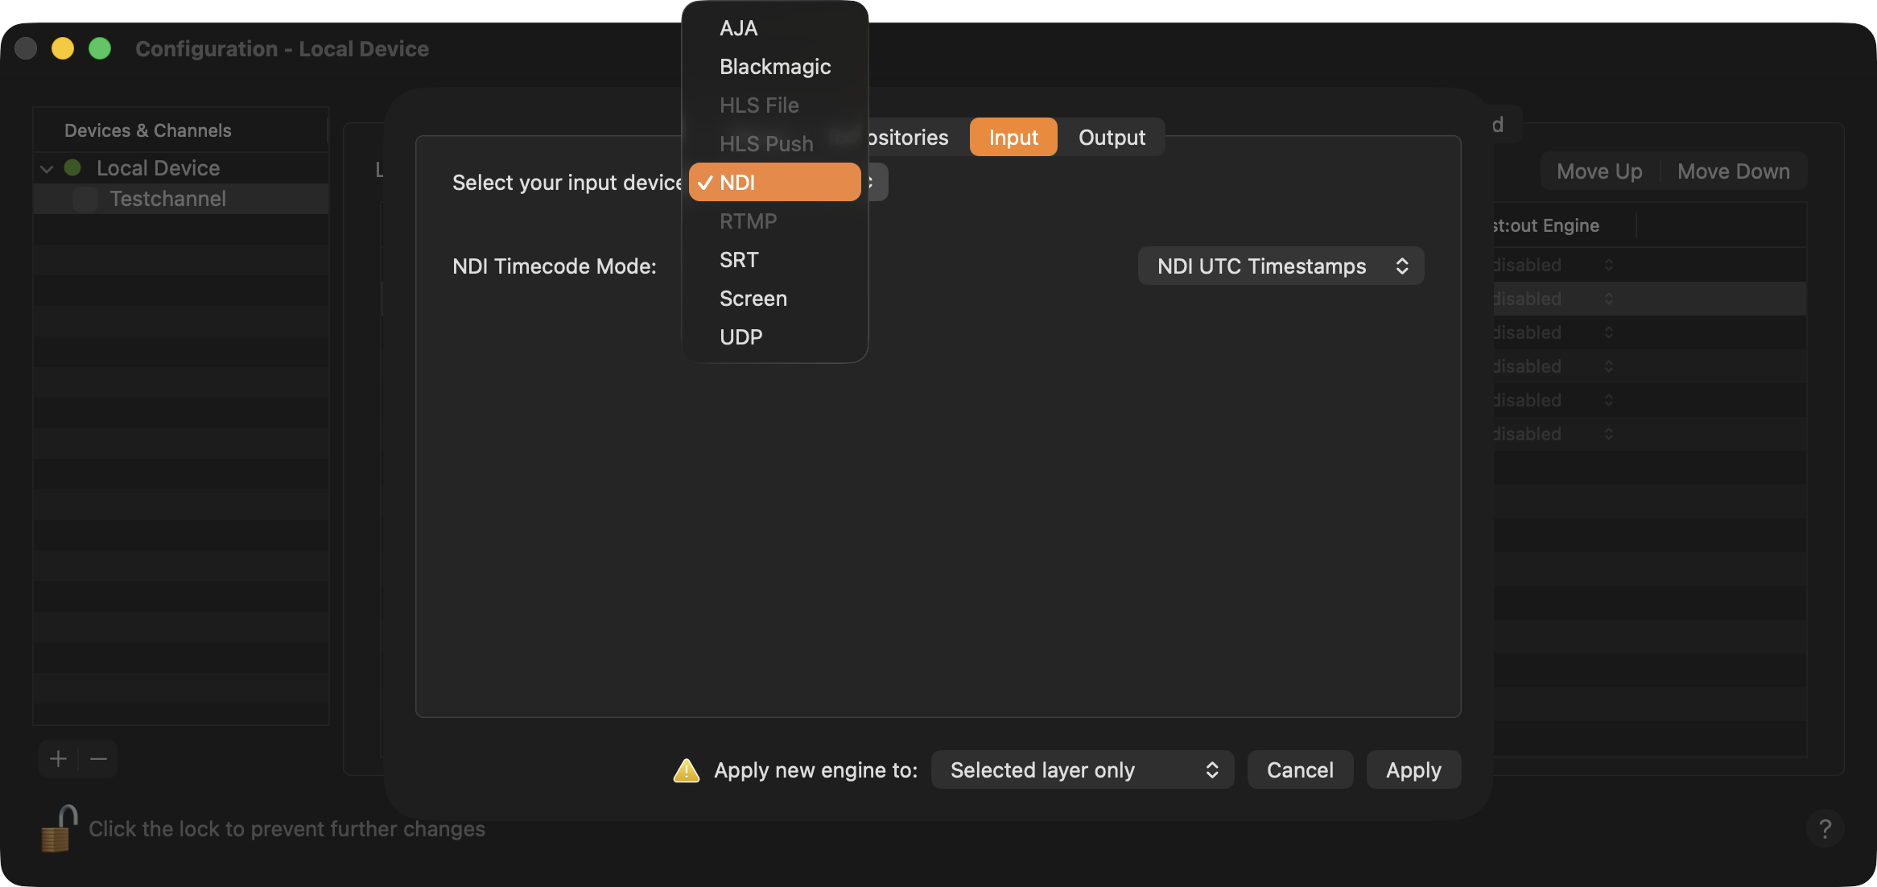Open Apply new engine to dropdown

[x=1083, y=770]
